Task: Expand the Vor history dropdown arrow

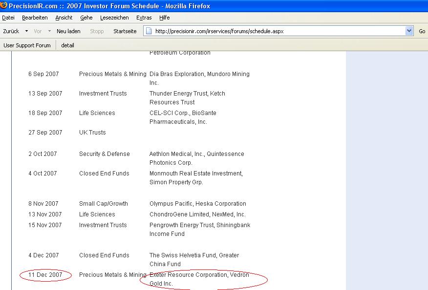Action: (49, 31)
